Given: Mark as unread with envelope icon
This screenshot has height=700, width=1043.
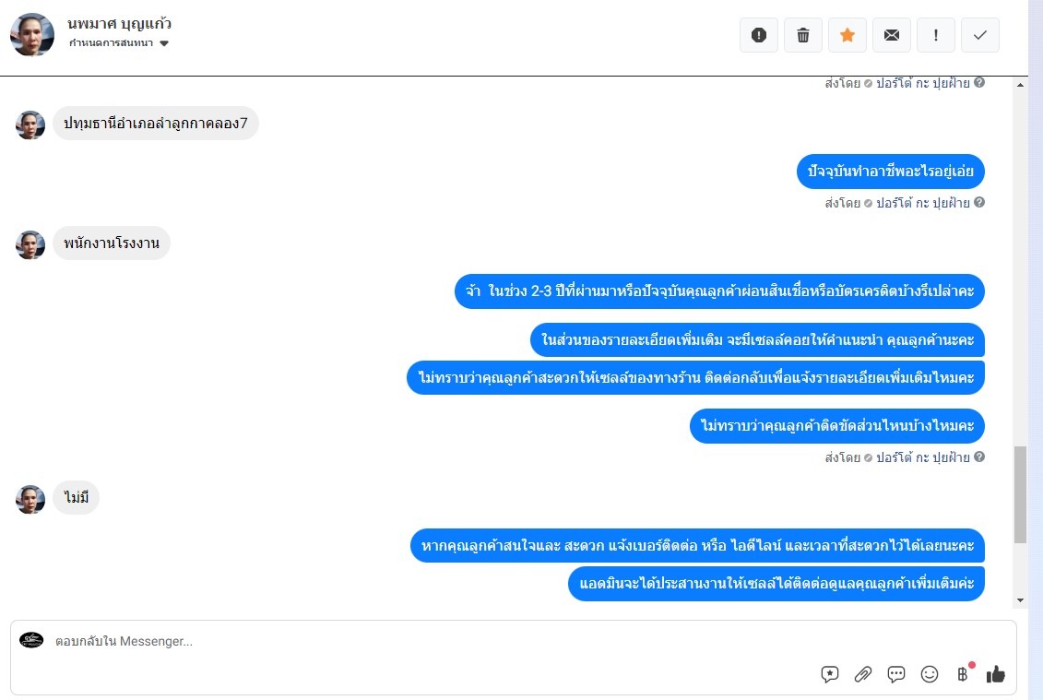Looking at the screenshot, I should [x=892, y=35].
